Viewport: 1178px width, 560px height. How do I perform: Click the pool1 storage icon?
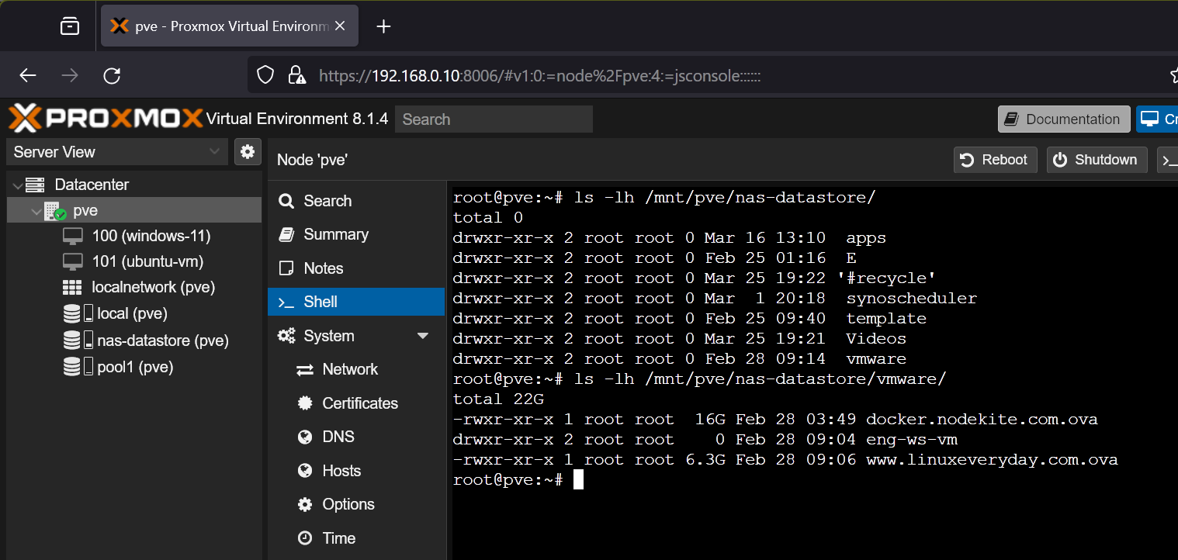[x=78, y=366]
